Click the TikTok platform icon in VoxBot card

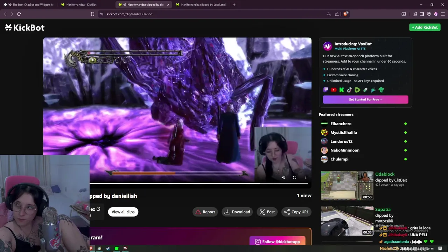tap(349, 90)
